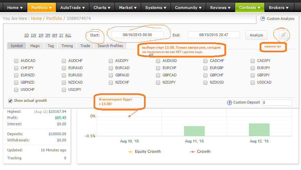This screenshot has height=170, width=301.
Task: Click the Aug 10, '15 axis label
Action: click(129, 141)
